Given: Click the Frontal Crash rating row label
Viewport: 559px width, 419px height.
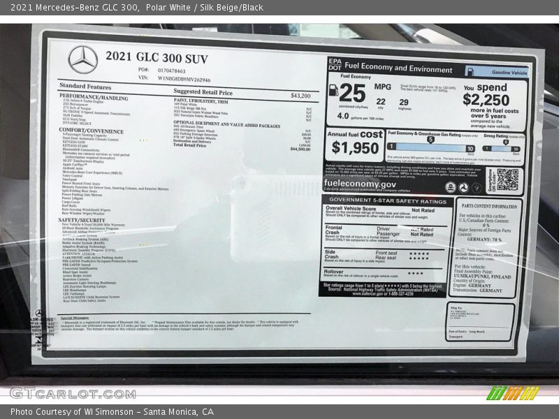Looking at the screenshot, I should pyautogui.click(x=334, y=230).
